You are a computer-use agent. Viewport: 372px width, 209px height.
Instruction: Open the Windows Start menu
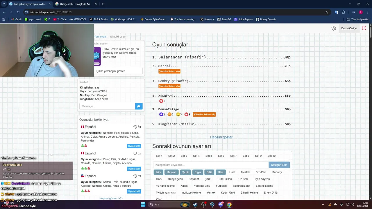click(143, 204)
